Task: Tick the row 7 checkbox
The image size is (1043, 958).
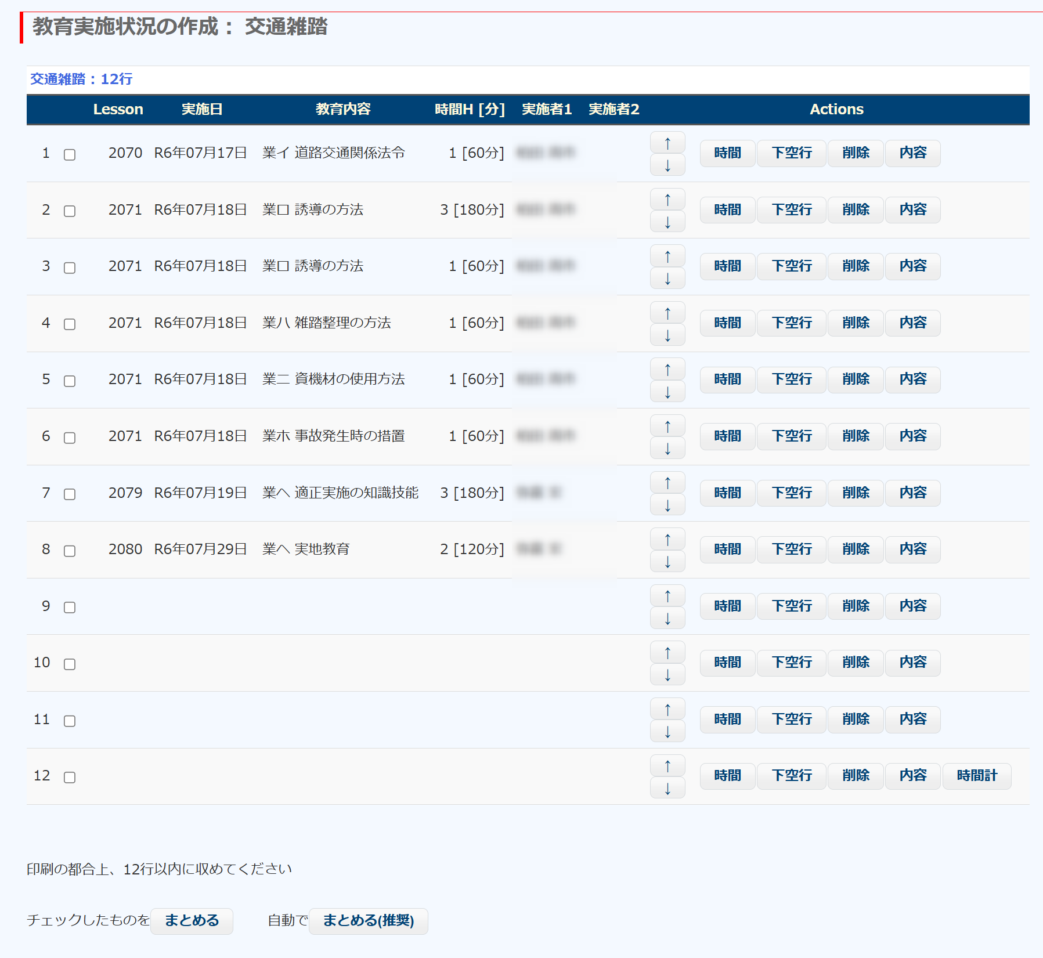Action: point(70,494)
